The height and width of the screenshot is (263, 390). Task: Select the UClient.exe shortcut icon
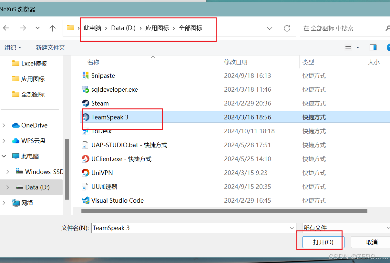(x=85, y=159)
